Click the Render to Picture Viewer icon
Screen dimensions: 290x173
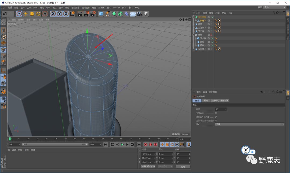coord(86,14)
